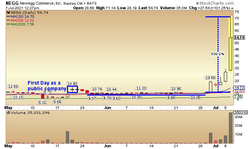The image size is (248, 149).
Task: Click the 10.44 price label
Action: click(112, 90)
